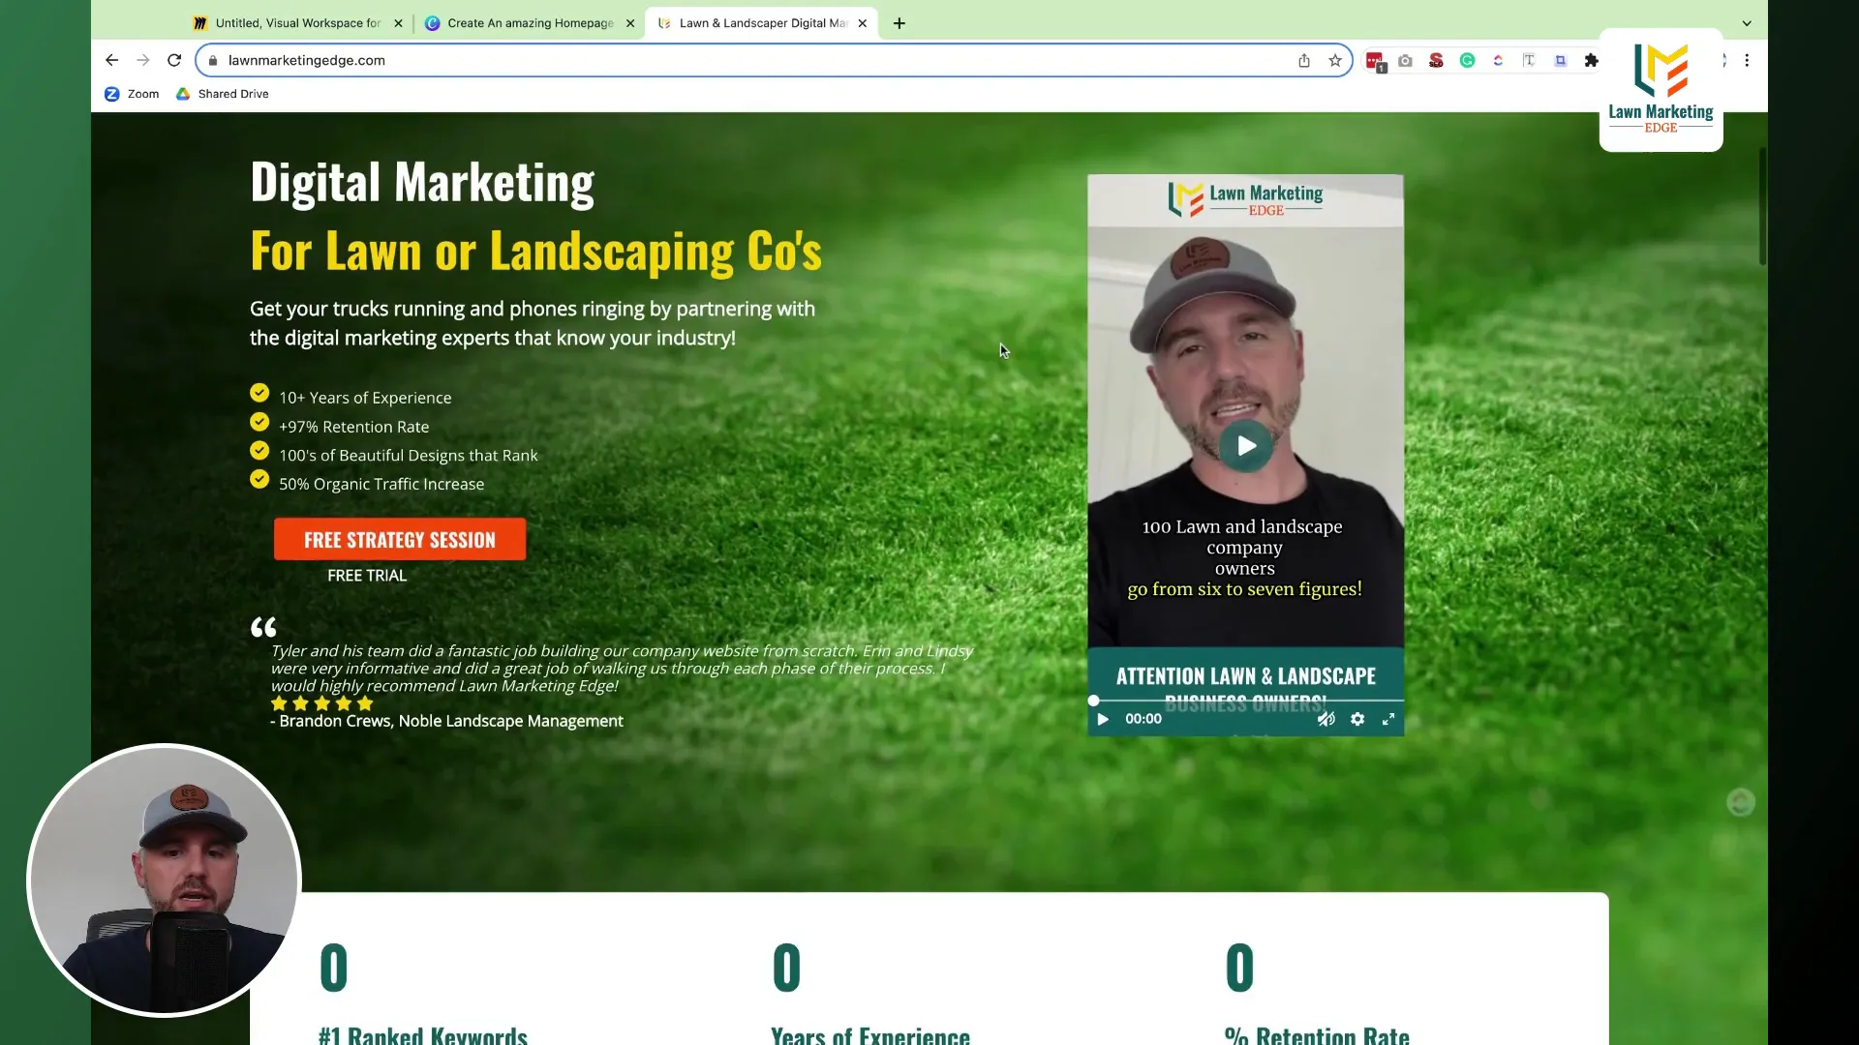Reload the lawnmarketingedge.com page

[174, 60]
